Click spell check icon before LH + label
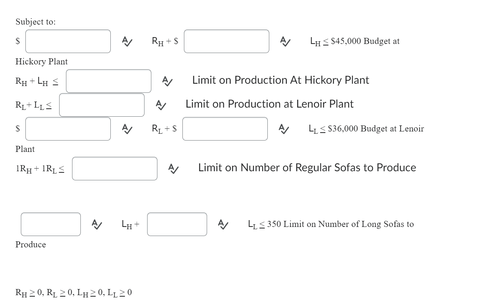Image resolution: width=501 pixels, height=308 pixels. (96, 224)
